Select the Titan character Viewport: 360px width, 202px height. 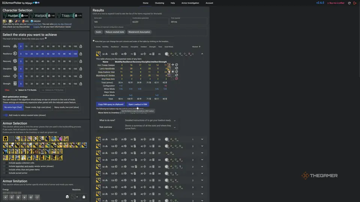coord(69,16)
